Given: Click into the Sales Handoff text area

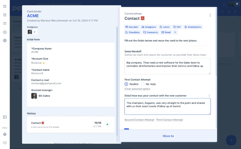Looking at the screenshot, I should pos(167,66).
